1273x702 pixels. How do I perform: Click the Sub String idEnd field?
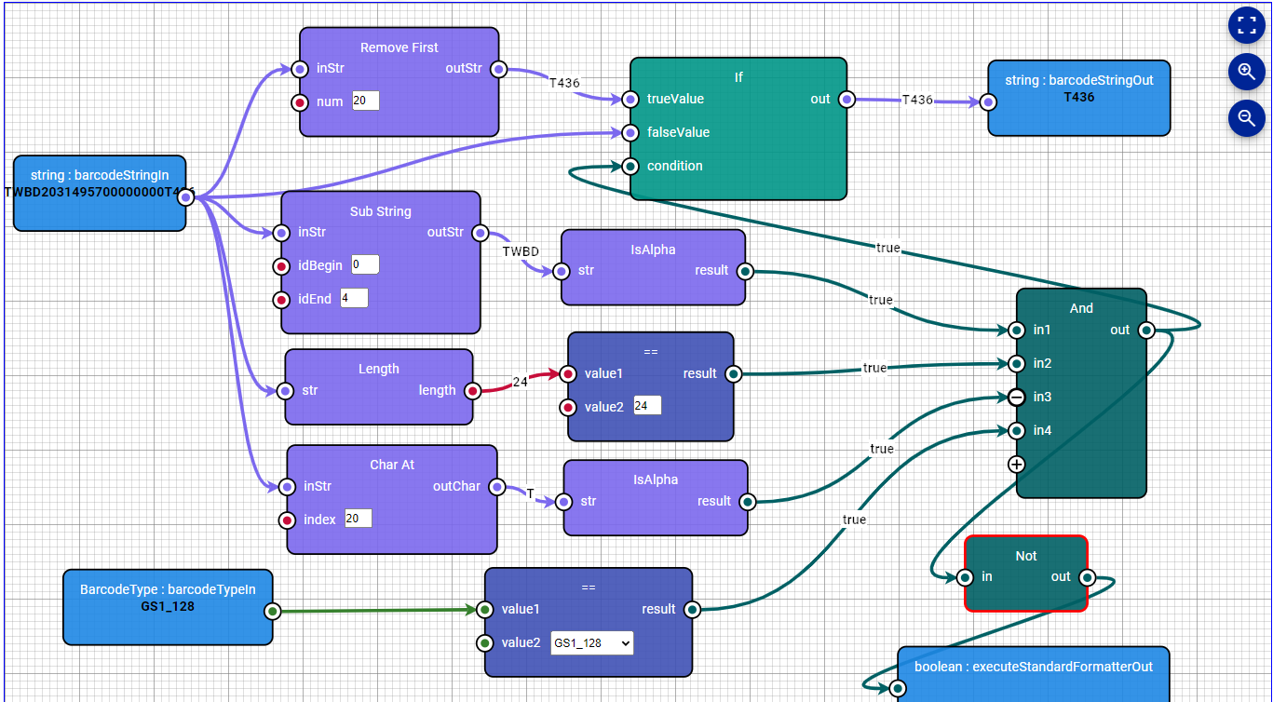pos(354,299)
